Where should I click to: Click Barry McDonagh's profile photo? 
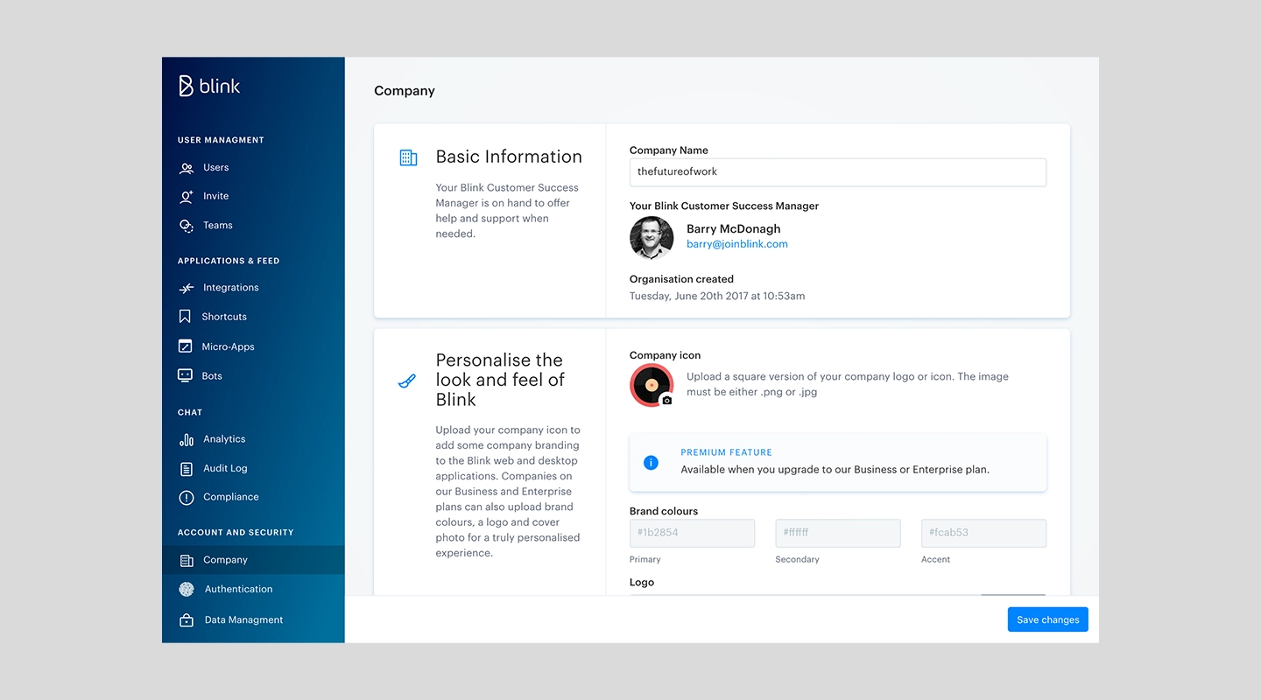click(x=652, y=238)
